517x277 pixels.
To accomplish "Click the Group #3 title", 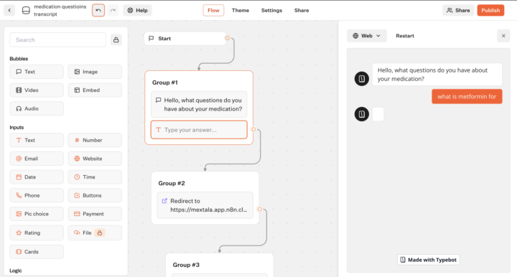I will [x=186, y=265].
